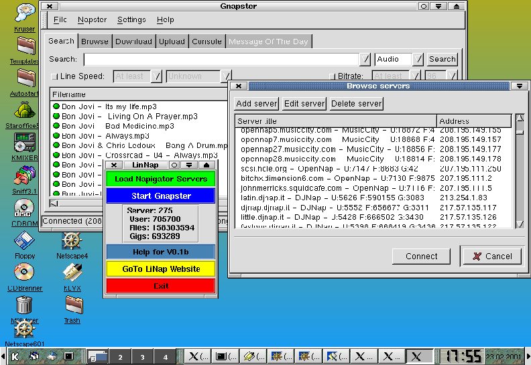Open the 'Unknown' line speed dropdown

tap(226, 76)
